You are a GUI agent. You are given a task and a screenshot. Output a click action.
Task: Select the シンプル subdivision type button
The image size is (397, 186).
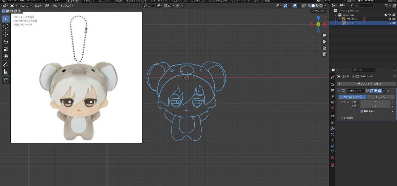(381, 96)
